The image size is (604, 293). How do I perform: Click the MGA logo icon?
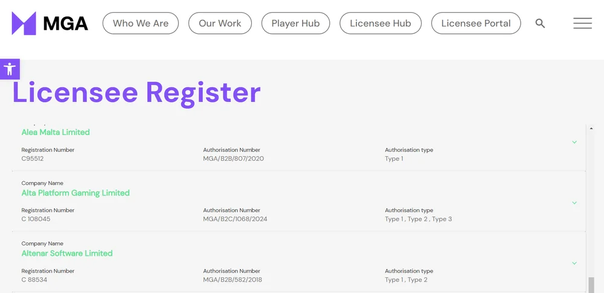(x=24, y=23)
